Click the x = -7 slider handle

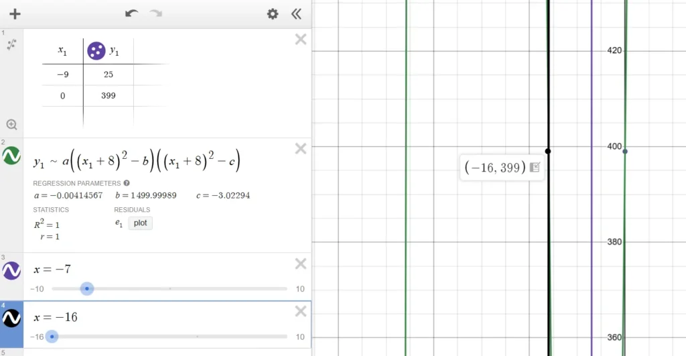pos(86,289)
